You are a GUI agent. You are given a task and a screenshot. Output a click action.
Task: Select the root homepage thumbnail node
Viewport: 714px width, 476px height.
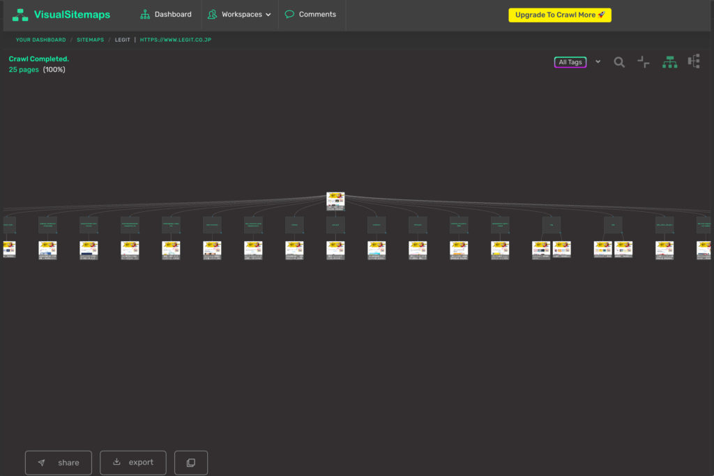point(335,201)
